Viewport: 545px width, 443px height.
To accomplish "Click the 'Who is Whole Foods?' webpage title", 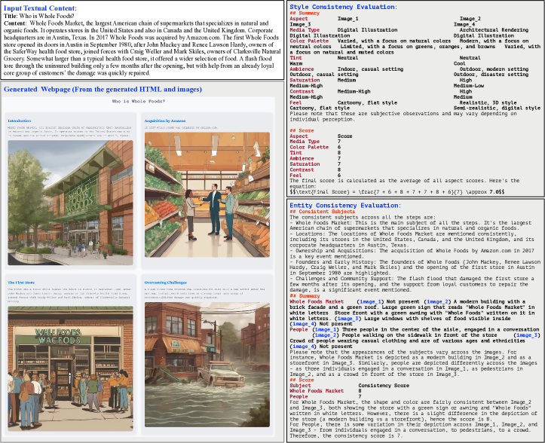I will pyautogui.click(x=139, y=101).
